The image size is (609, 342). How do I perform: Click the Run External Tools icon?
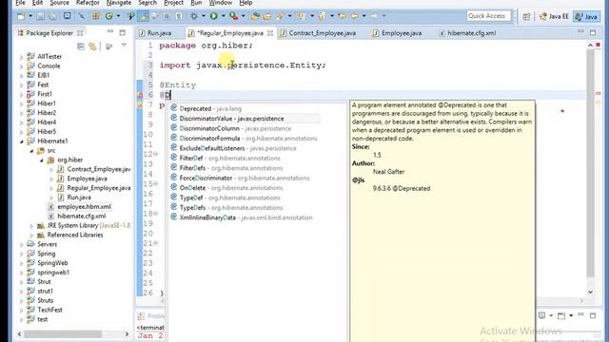point(233,16)
